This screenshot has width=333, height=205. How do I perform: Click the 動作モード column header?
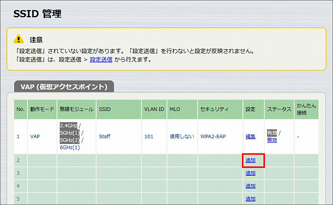tap(42, 109)
